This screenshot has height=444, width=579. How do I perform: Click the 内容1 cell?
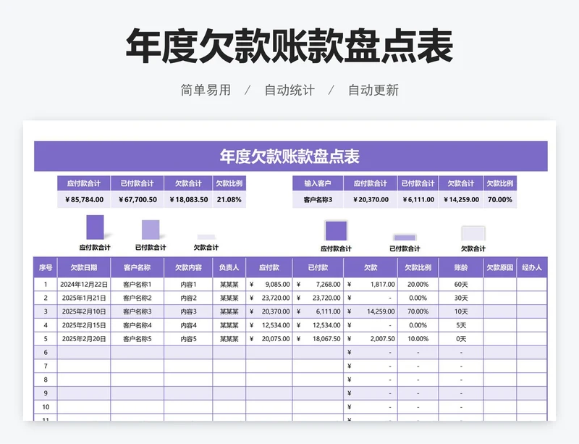click(x=188, y=285)
